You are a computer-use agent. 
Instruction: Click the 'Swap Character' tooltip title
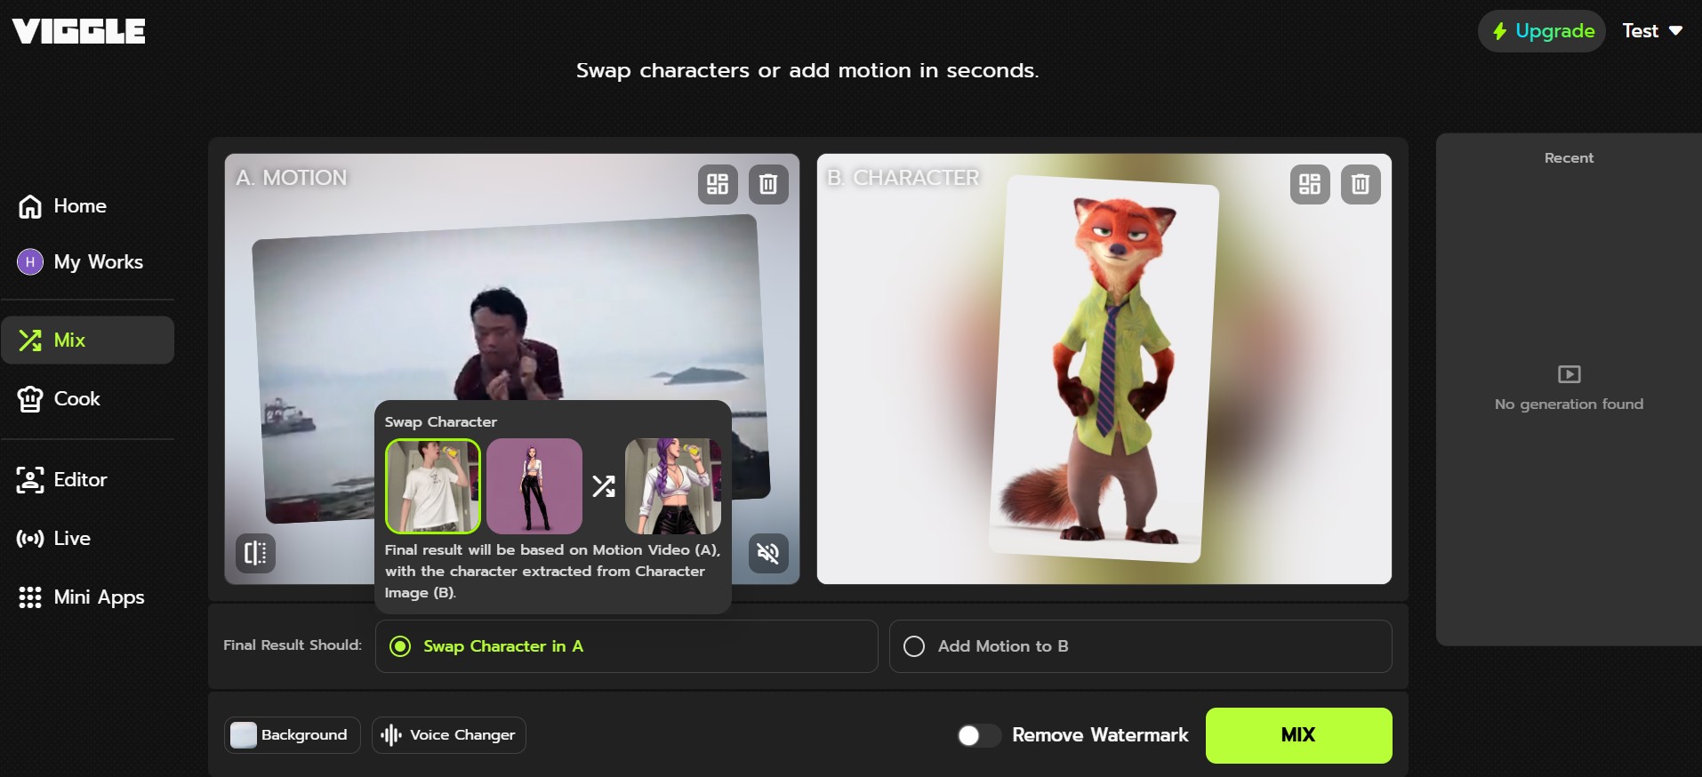point(441,422)
